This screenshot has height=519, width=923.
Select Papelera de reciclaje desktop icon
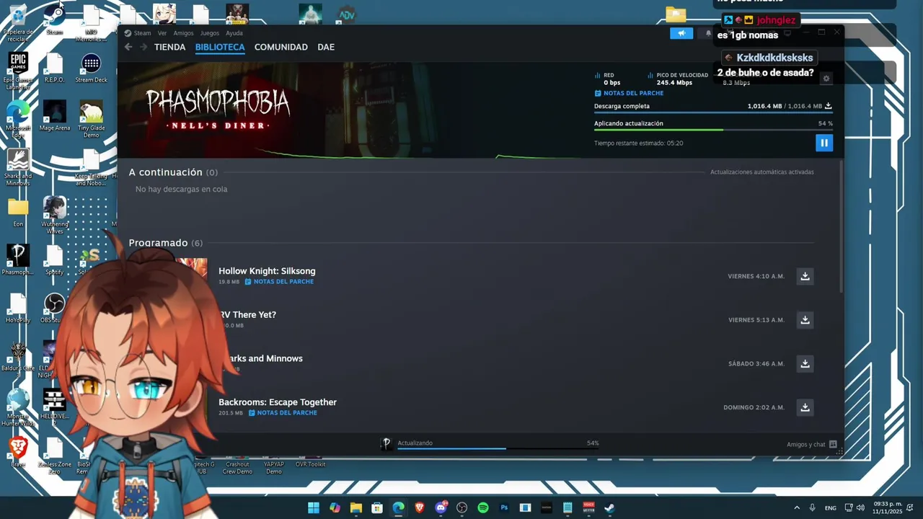(x=18, y=23)
